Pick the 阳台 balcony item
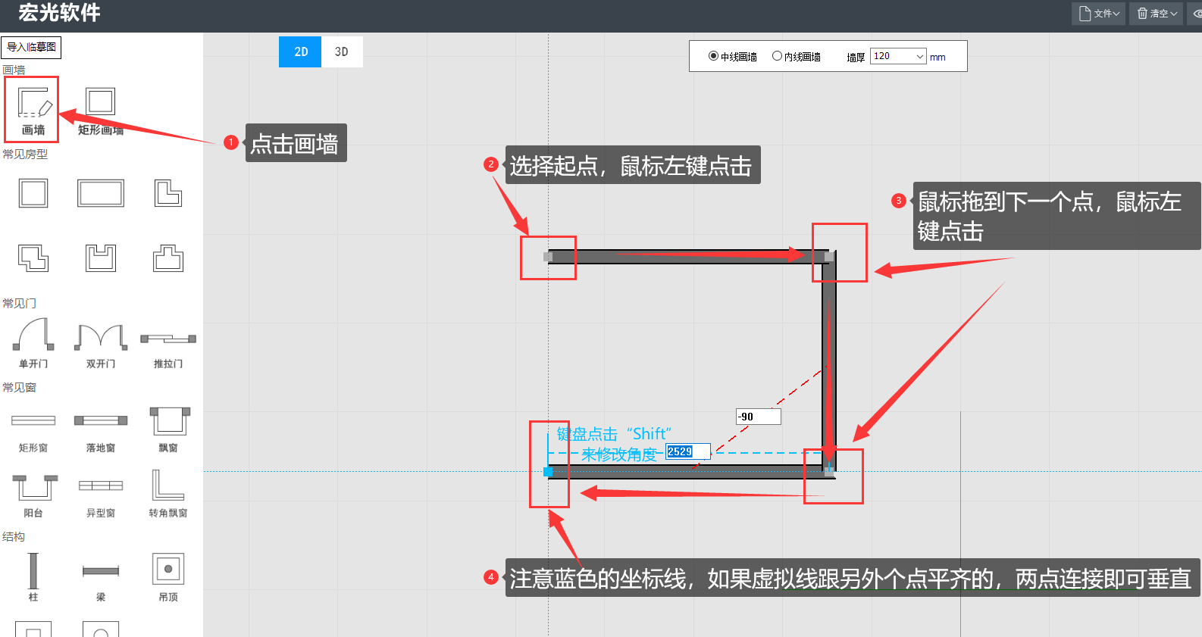The image size is (1202, 637). click(33, 495)
